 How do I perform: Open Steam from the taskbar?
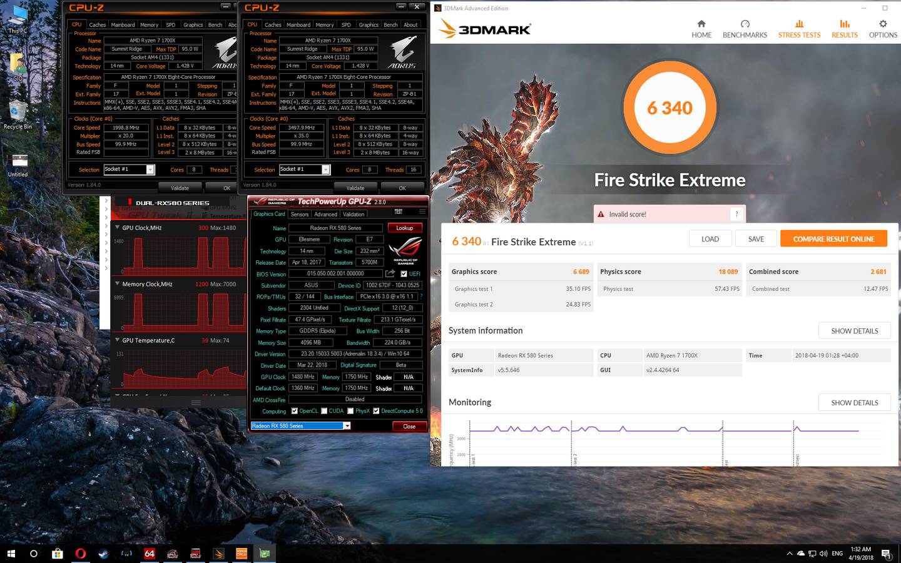coord(103,554)
